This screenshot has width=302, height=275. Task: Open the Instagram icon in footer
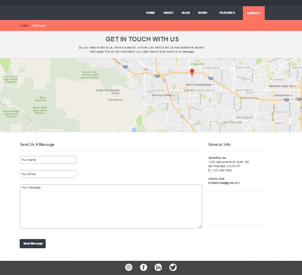click(x=129, y=267)
